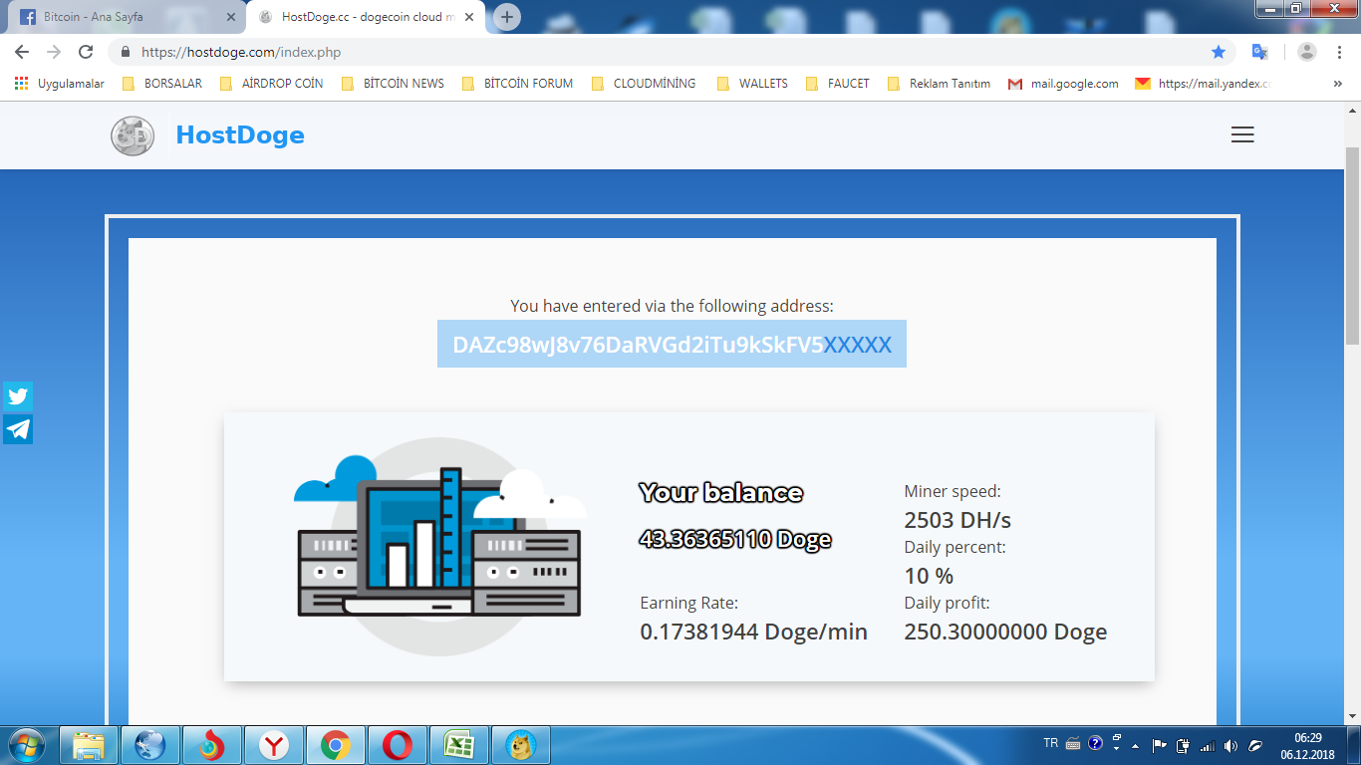Click the 0.17381944 Doge/min earning rate
Viewport: 1361px width, 765px height.
coord(754,632)
